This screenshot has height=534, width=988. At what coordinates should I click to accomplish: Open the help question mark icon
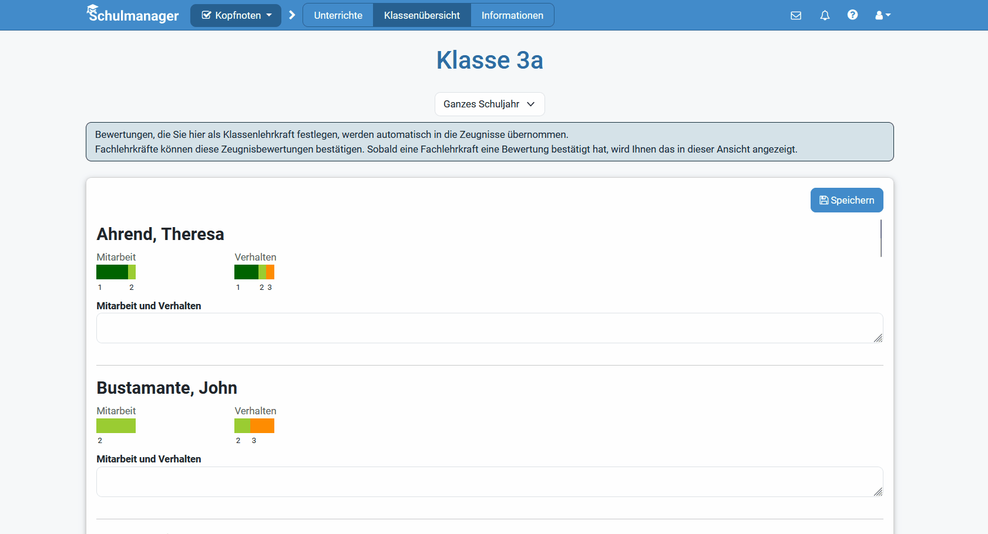point(852,15)
